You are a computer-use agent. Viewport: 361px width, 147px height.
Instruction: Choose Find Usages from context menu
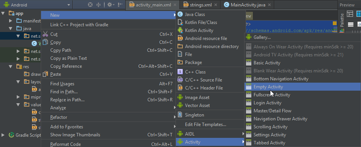[109, 84]
